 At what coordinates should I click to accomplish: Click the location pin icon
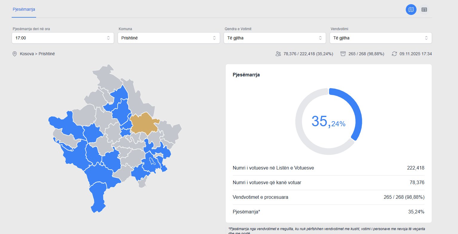point(14,54)
